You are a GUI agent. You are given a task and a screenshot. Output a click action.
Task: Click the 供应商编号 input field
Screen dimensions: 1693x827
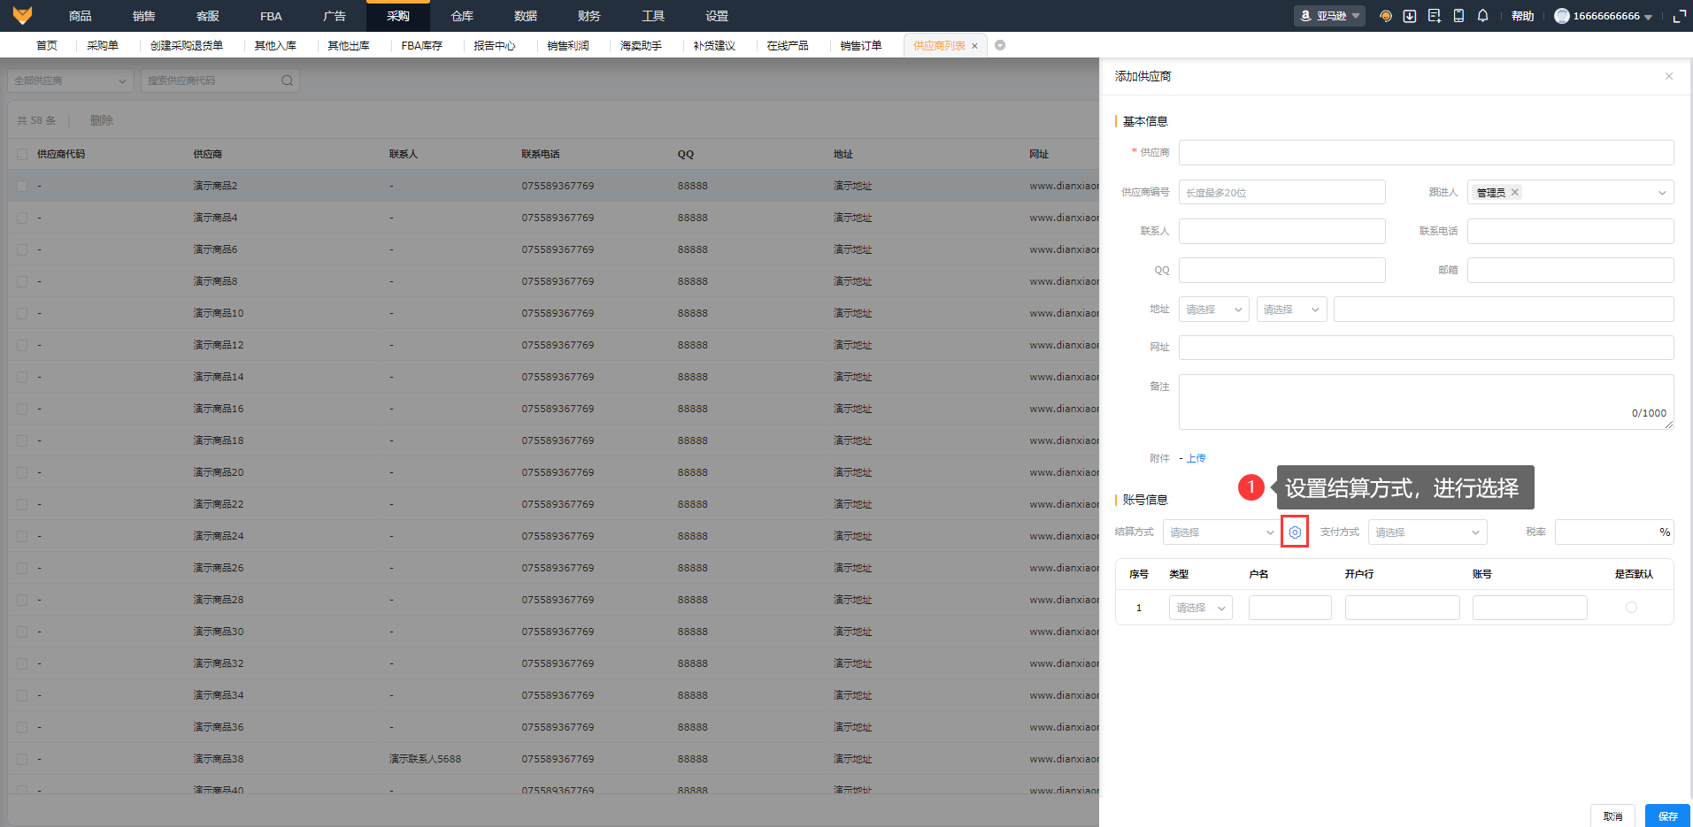pyautogui.click(x=1281, y=192)
